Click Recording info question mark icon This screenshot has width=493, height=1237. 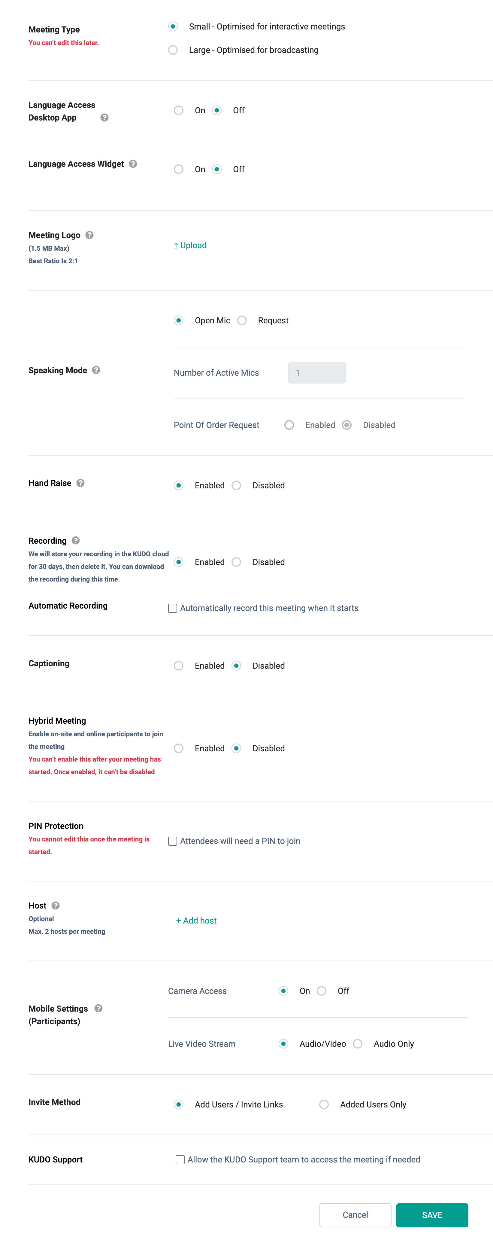tap(75, 540)
